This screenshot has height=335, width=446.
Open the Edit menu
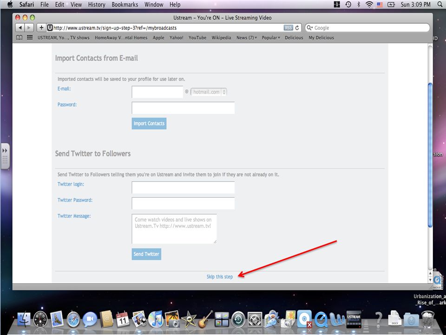(59, 4)
